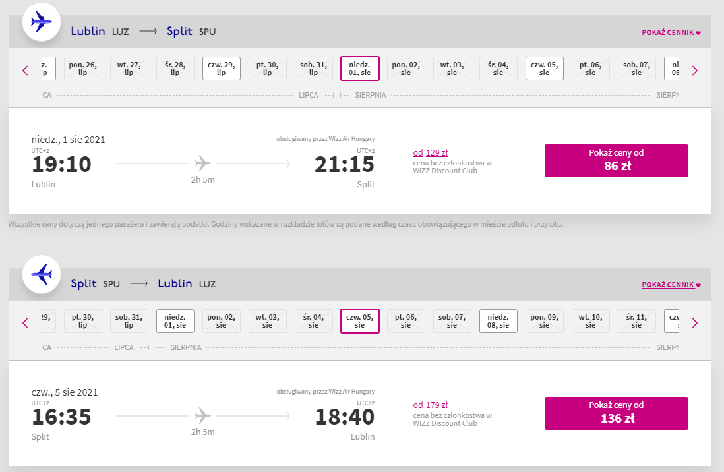Click the outbound airplane icon next to Lublin
Image resolution: width=724 pixels, height=472 pixels.
click(x=42, y=22)
